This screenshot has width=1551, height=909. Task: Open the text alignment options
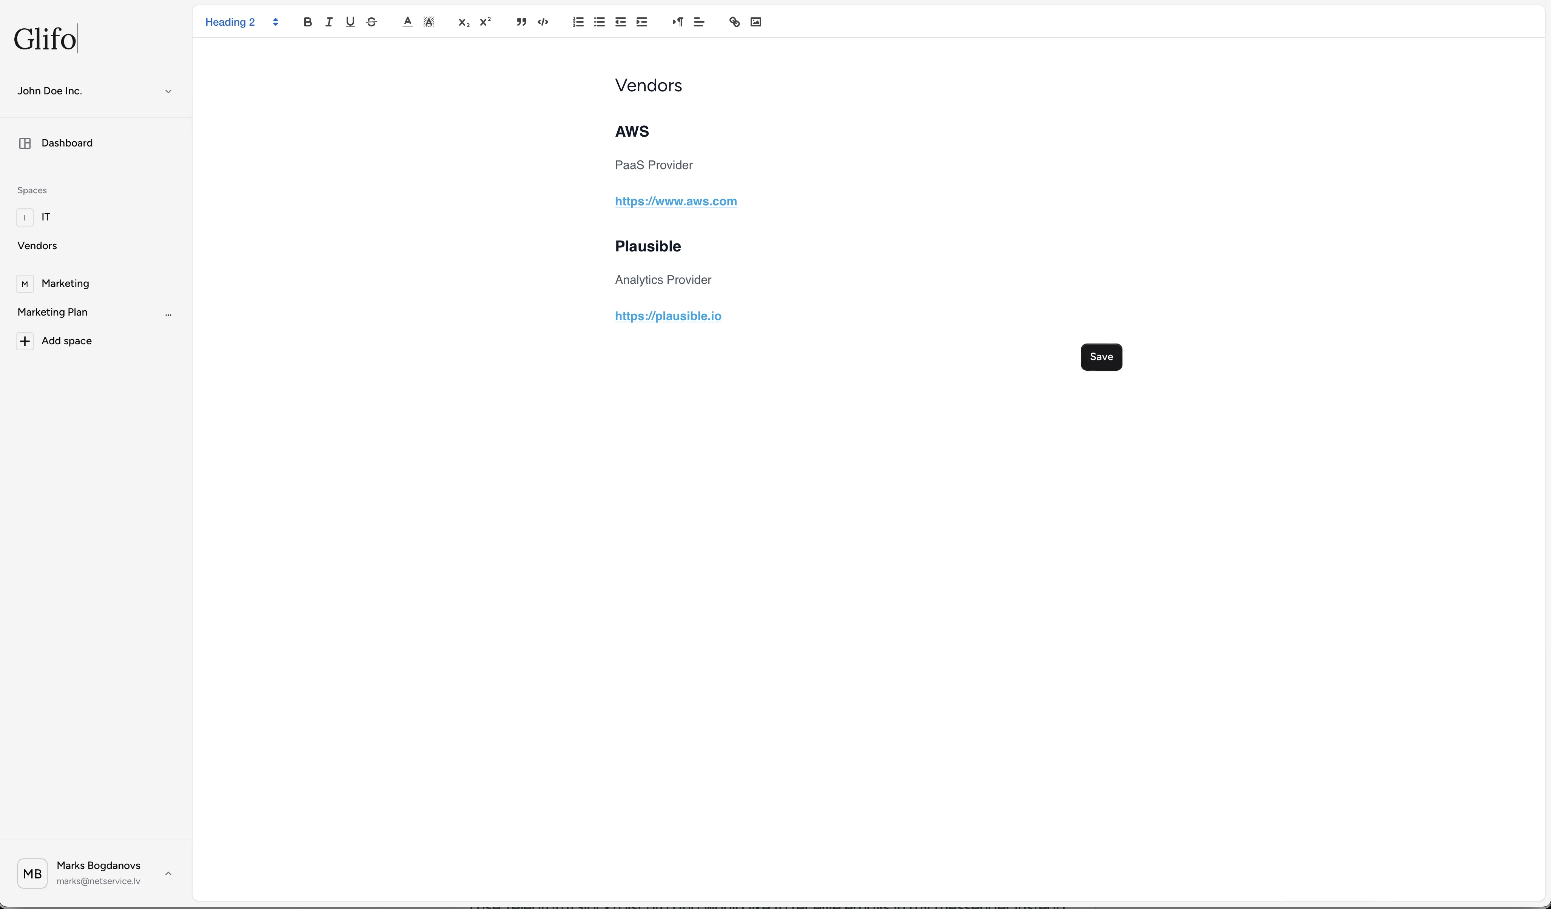699,22
